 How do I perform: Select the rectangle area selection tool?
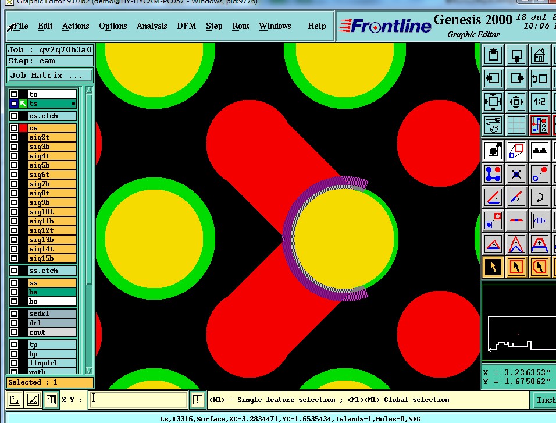pyautogui.click(x=516, y=267)
